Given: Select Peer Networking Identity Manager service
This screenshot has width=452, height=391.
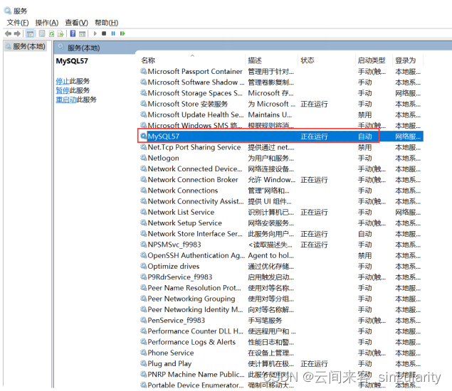Looking at the screenshot, I should pyautogui.click(x=281, y=309).
